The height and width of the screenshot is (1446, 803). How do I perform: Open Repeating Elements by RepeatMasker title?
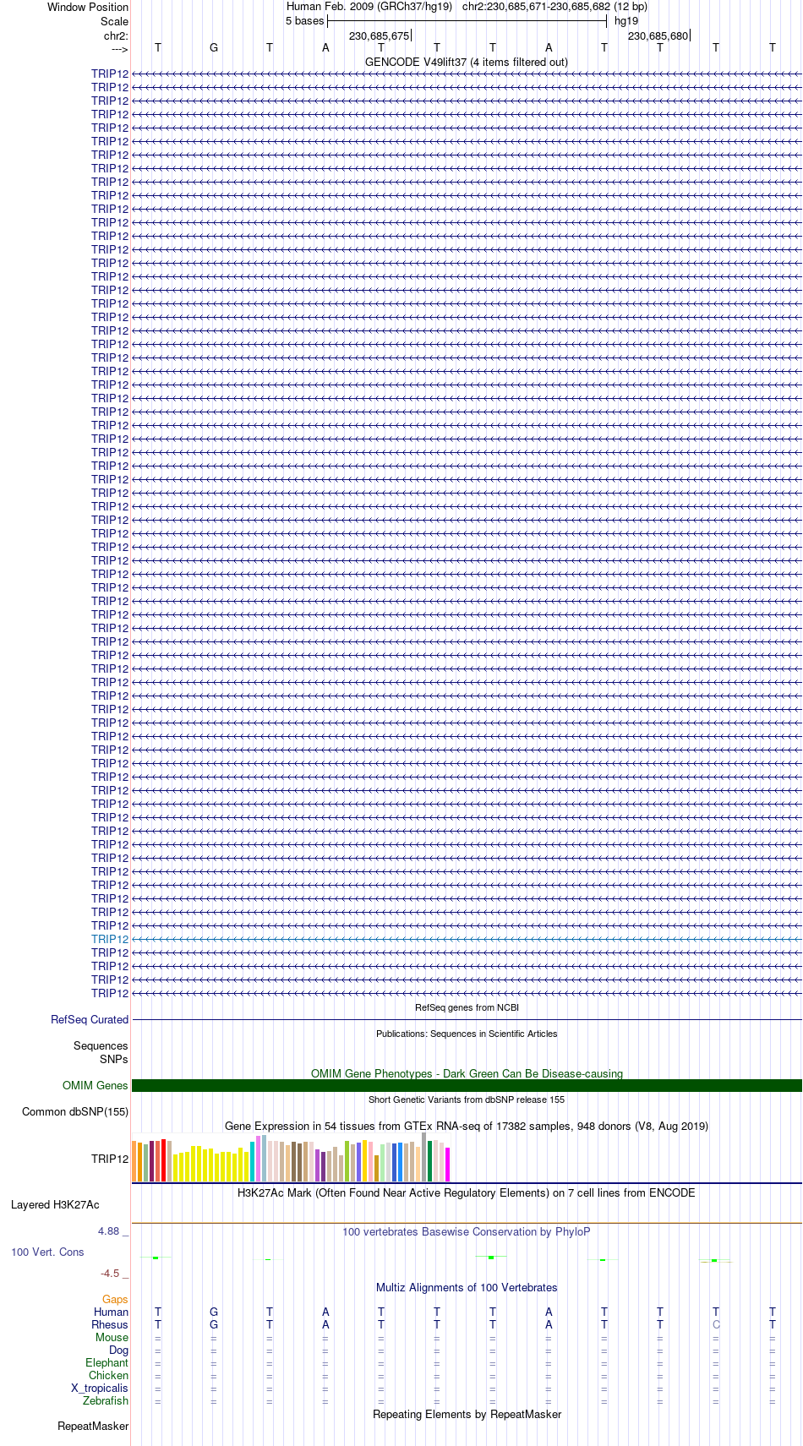tap(467, 1414)
